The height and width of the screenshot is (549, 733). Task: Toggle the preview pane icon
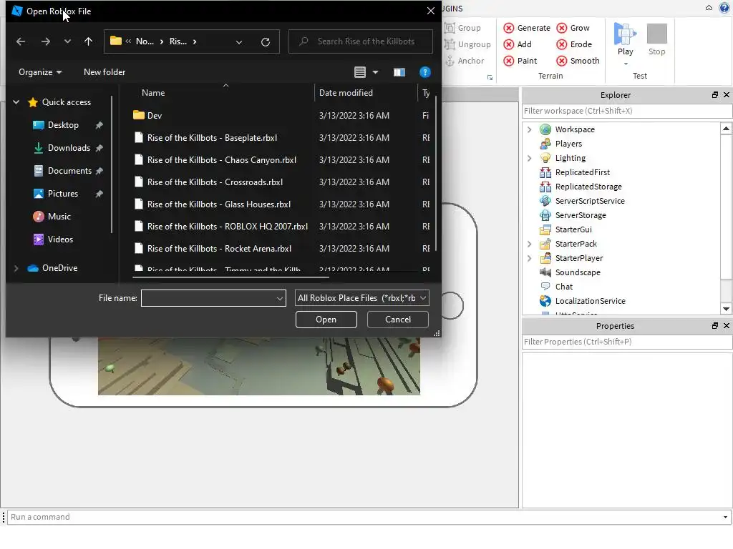[x=399, y=72]
